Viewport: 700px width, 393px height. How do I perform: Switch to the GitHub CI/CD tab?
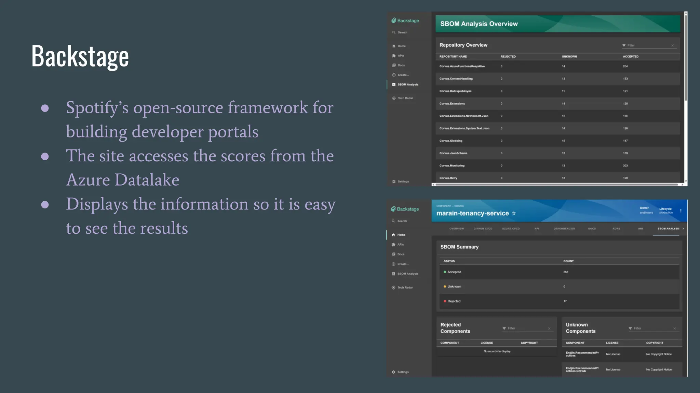(483, 229)
